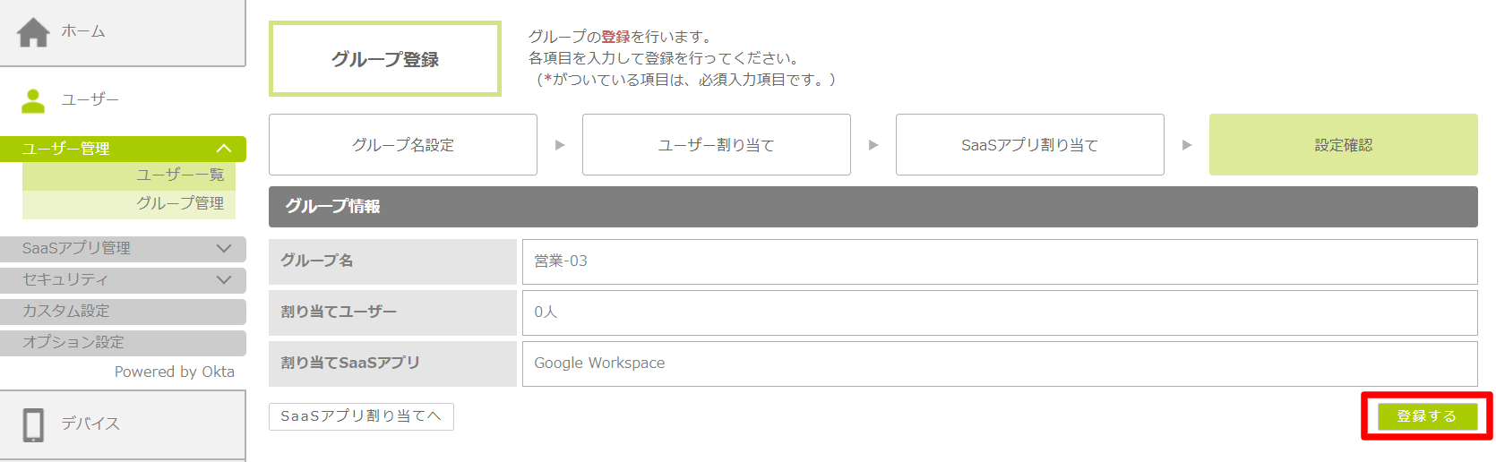
Task: Collapse the ユーザー管理 section chevron
Action: [x=224, y=149]
